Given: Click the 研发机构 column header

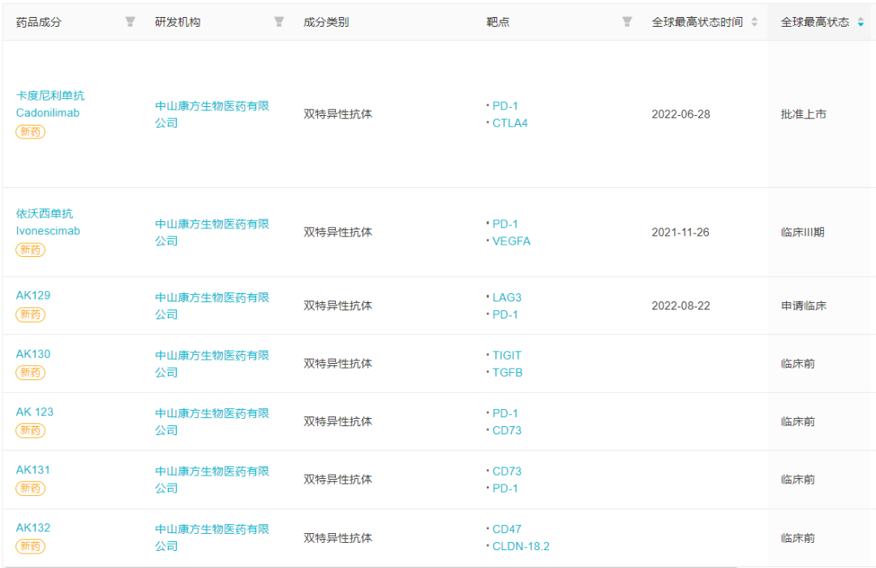Looking at the screenshot, I should point(178,23).
